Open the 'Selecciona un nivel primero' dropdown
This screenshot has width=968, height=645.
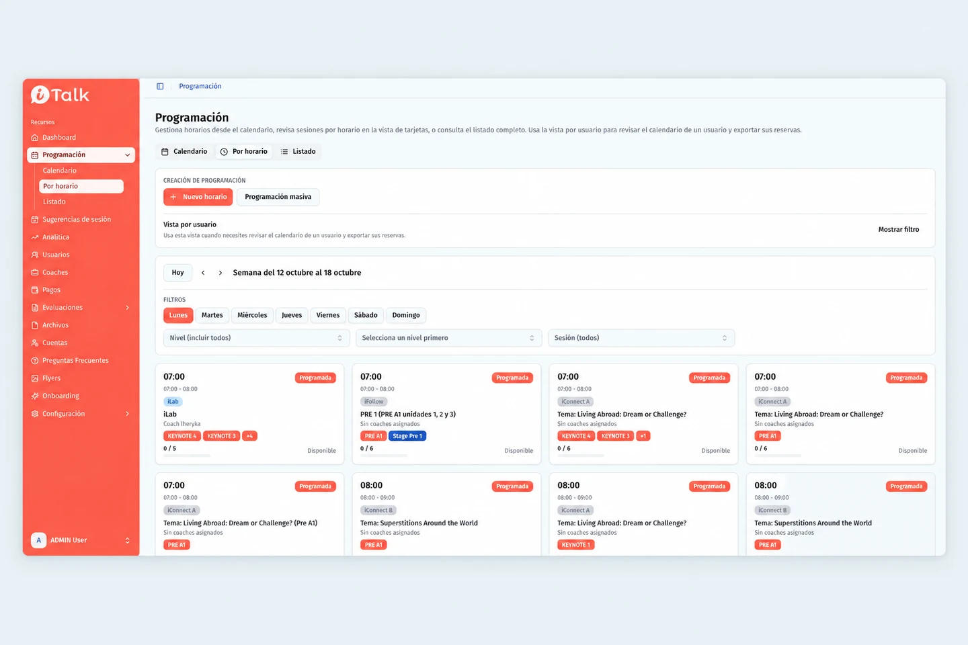point(448,338)
